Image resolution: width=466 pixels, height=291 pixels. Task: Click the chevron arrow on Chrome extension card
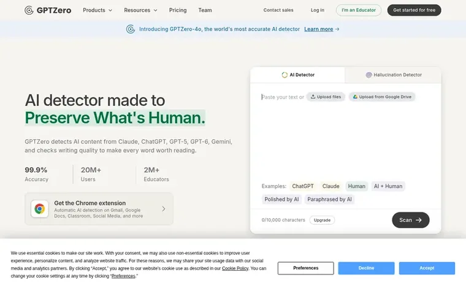coord(164,209)
